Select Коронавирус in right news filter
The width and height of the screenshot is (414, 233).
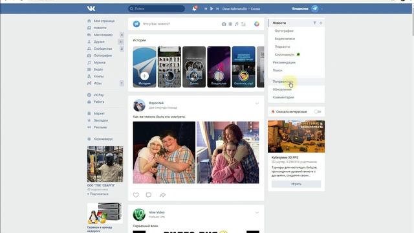285,54
